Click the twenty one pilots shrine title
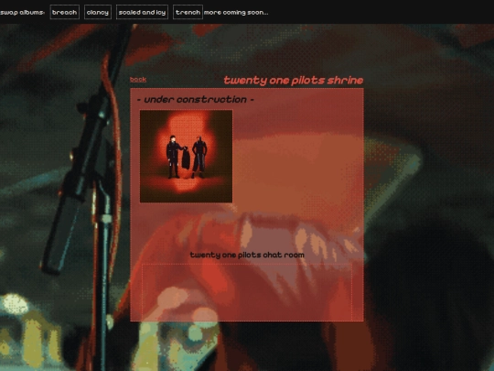 294,80
